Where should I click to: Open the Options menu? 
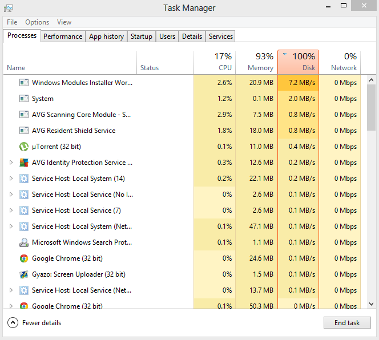coord(37,22)
